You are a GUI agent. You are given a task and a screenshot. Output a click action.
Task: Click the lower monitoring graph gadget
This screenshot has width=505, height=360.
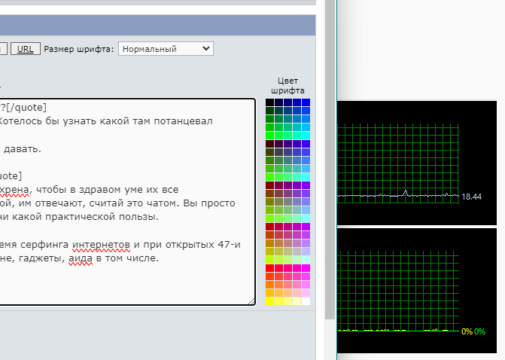[417, 291]
